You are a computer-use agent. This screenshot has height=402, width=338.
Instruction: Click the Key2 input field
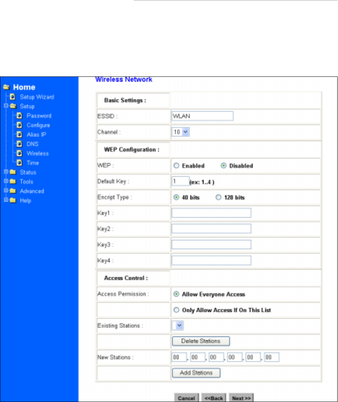pyautogui.click(x=211, y=229)
